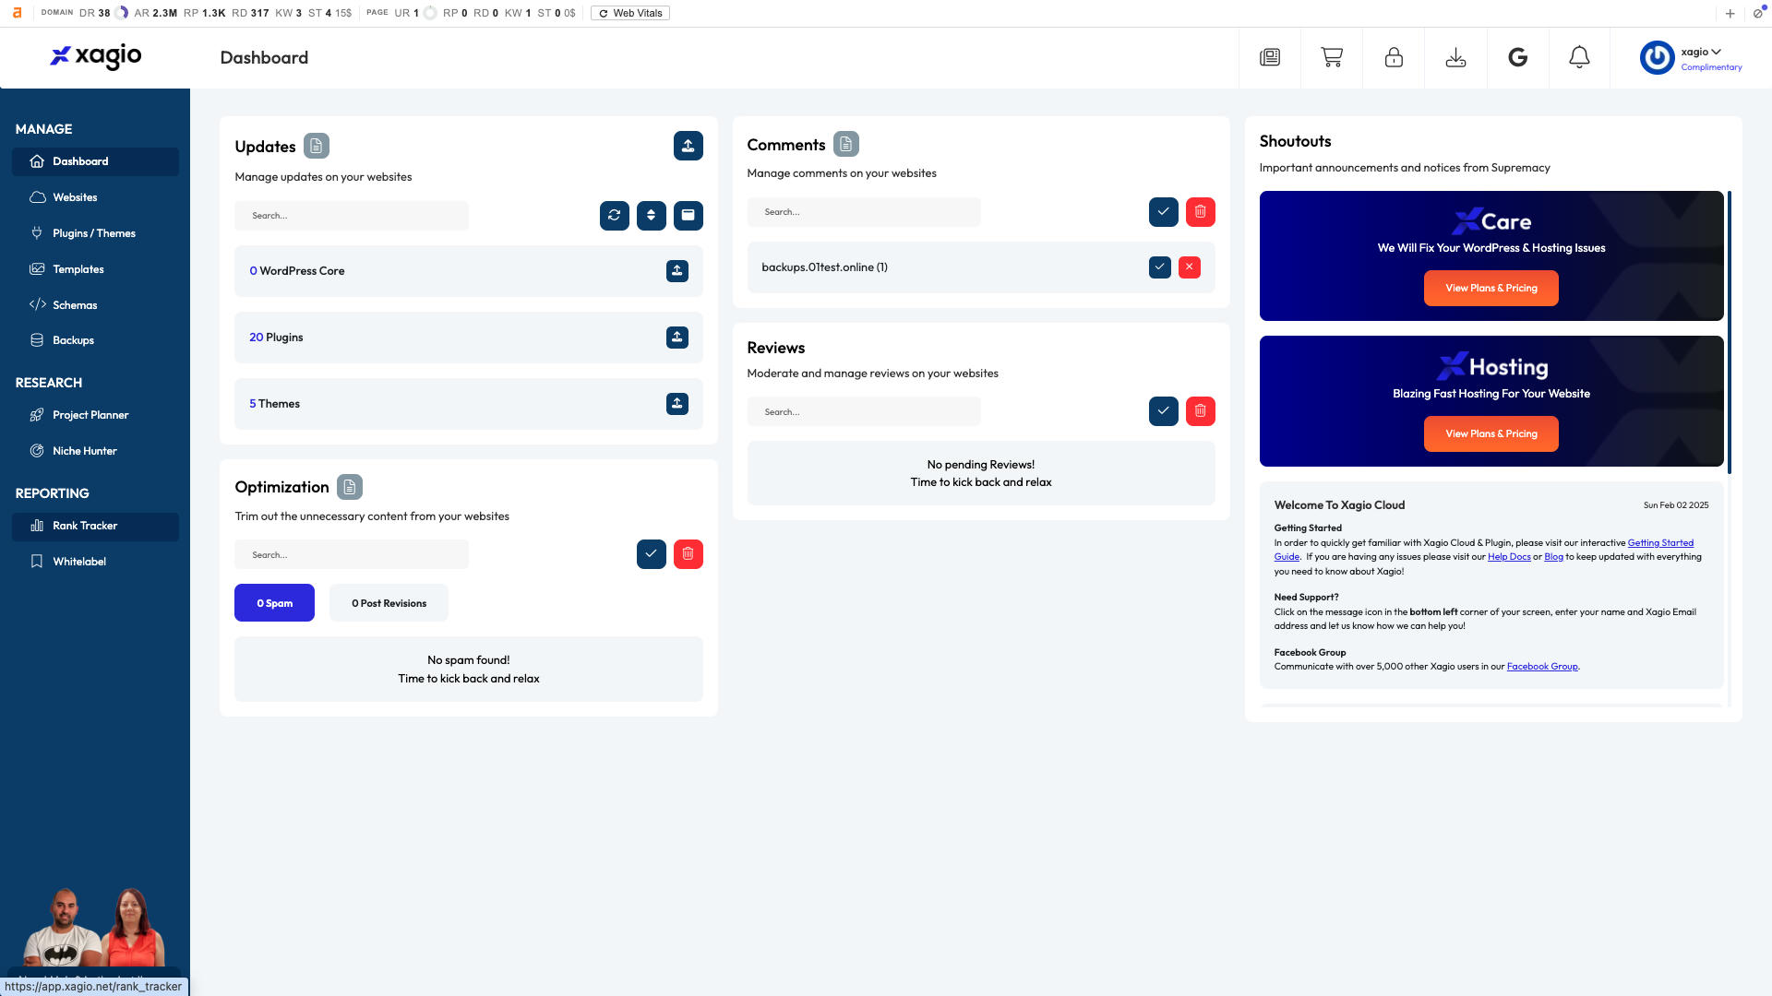Update the 20 Plugins via upload icon
Image resolution: width=1772 pixels, height=996 pixels.
pyautogui.click(x=676, y=337)
